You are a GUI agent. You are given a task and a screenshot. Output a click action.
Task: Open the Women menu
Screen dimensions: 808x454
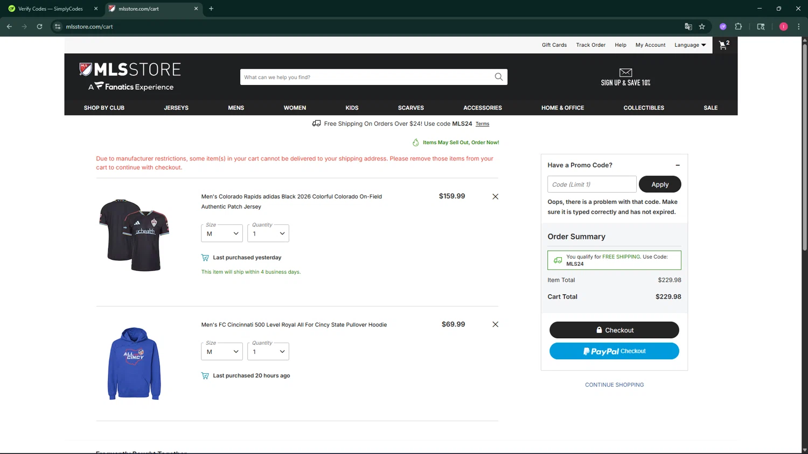295,108
